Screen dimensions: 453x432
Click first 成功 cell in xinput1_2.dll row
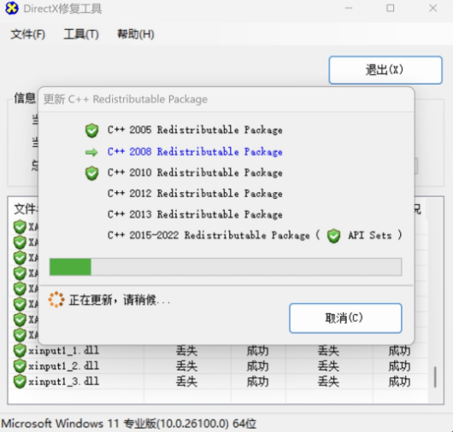coord(258,366)
